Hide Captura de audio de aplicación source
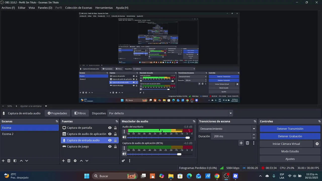 pos(110,134)
